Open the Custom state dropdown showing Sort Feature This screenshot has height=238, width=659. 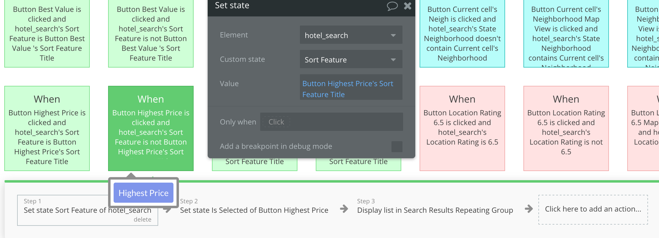351,60
